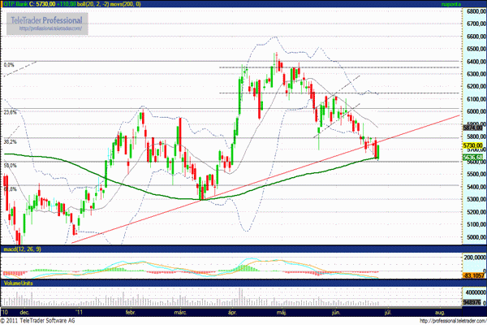Click 'aug.' on the time axis

pos(439,312)
